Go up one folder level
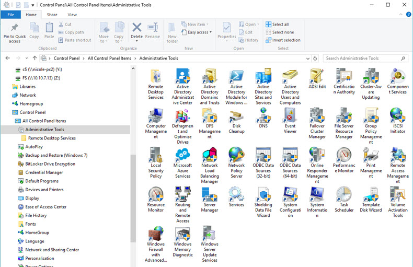413x267 pixels. tap(35, 58)
